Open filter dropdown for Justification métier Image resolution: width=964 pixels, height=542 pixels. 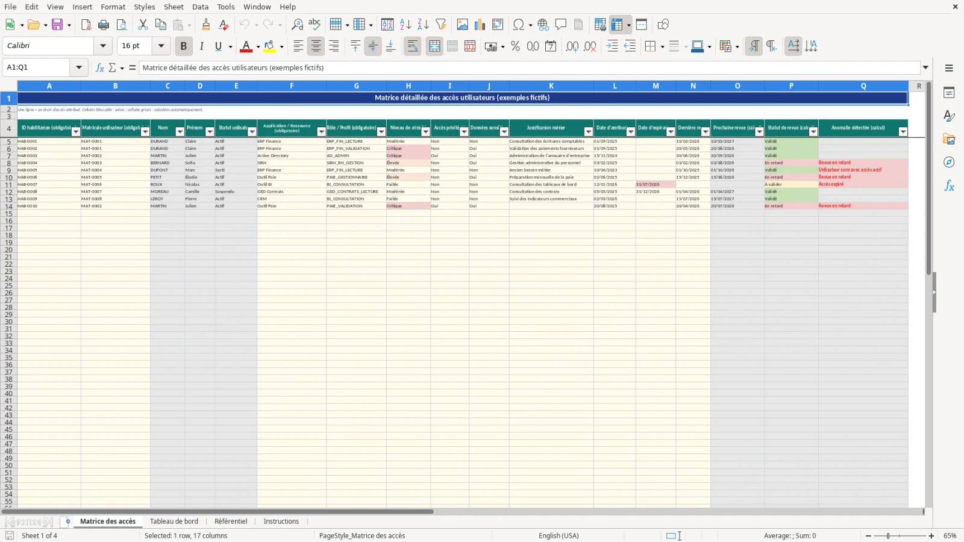[589, 132]
